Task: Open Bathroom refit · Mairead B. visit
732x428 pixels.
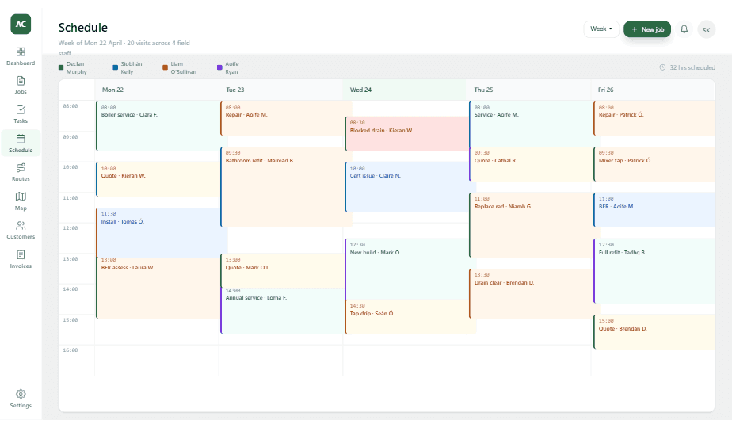Action: point(281,187)
